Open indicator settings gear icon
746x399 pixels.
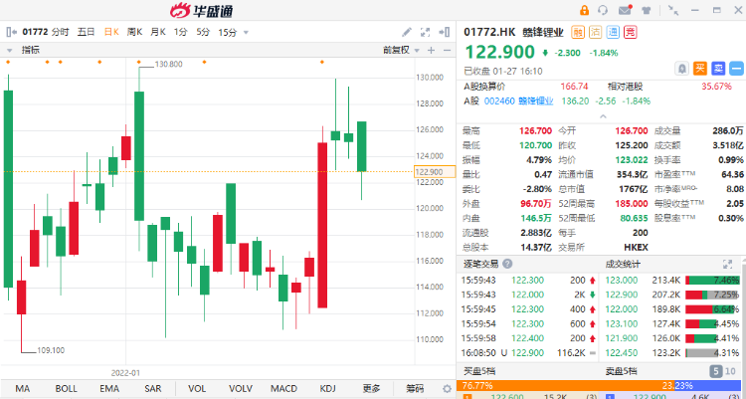(x=447, y=388)
